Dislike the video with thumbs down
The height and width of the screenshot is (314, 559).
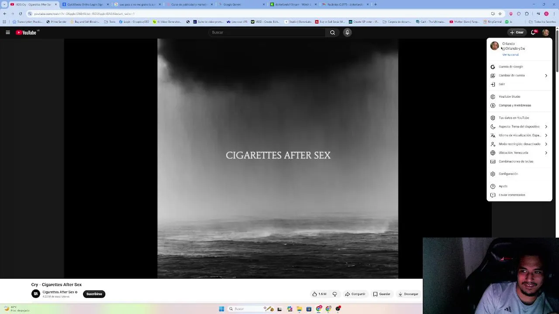pos(335,294)
